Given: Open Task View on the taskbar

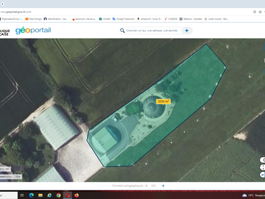Looking at the screenshot, I should (22, 195).
